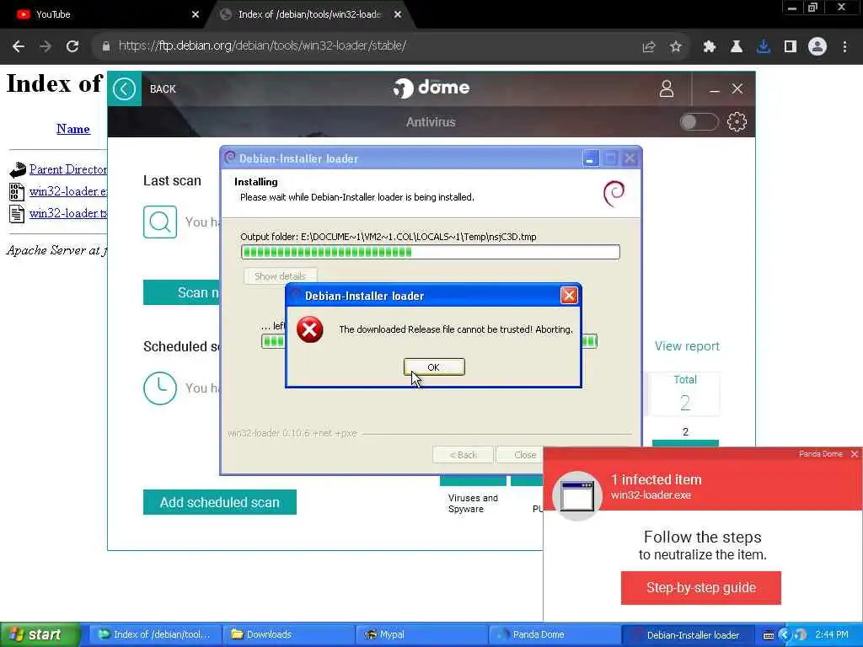The image size is (863, 647).
Task: Click the installer top progress bar
Action: tap(431, 252)
